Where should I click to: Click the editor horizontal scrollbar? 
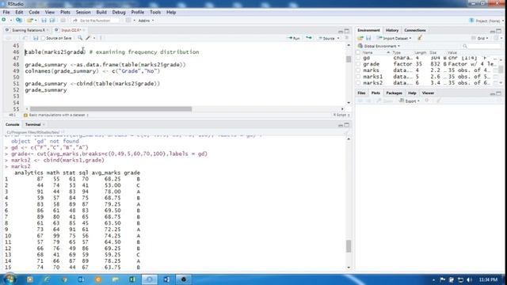pos(111,109)
